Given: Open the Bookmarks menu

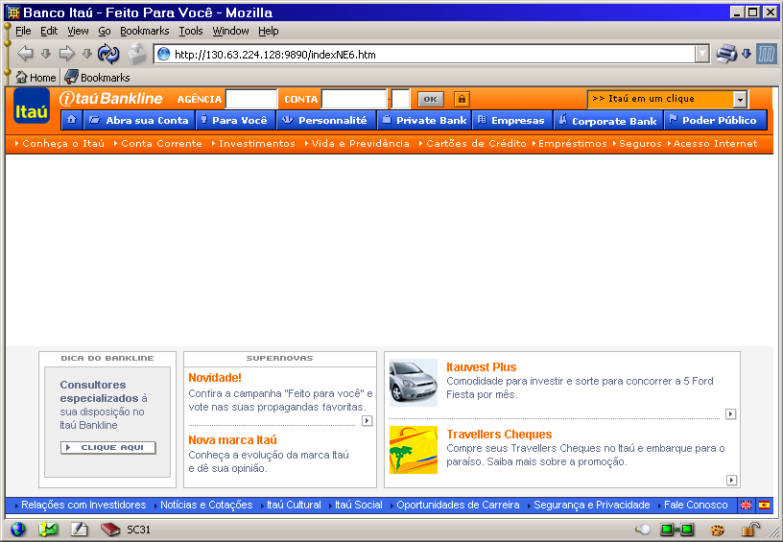Looking at the screenshot, I should tap(144, 31).
